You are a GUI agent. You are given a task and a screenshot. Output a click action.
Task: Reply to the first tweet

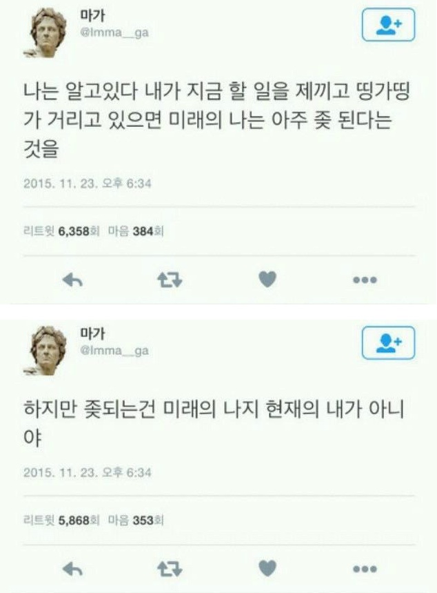click(72, 280)
